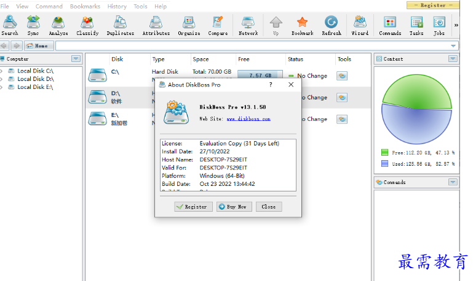Open the Network toolbar button

click(248, 26)
